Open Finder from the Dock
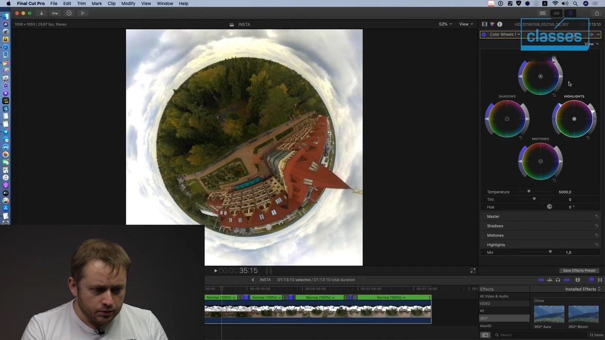 click(6, 17)
